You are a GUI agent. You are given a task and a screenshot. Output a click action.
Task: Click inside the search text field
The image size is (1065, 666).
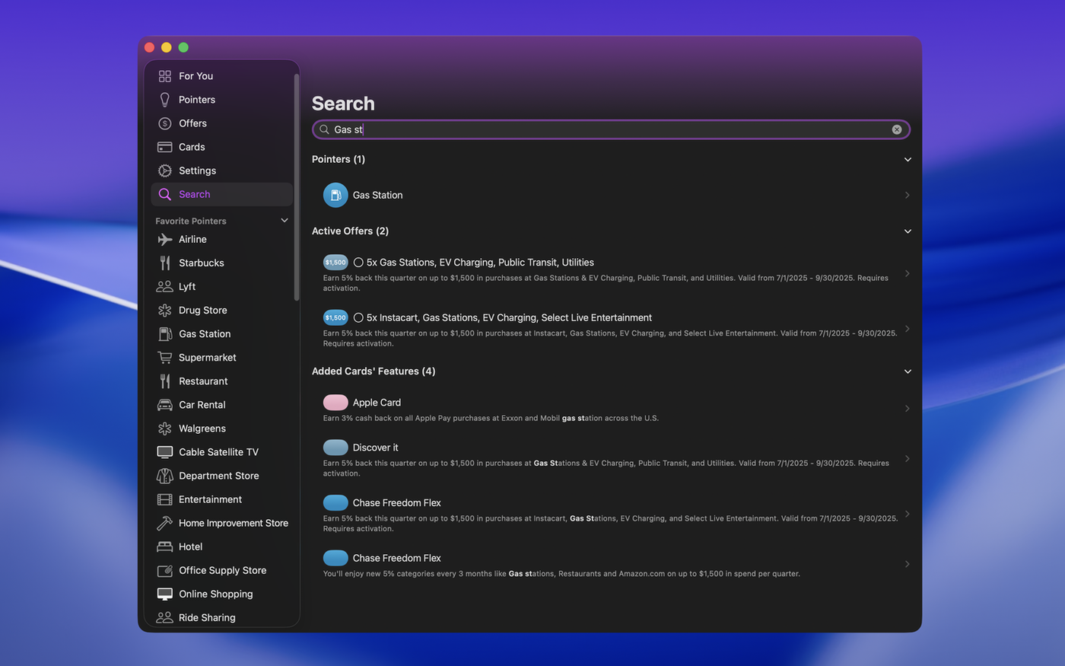click(609, 129)
